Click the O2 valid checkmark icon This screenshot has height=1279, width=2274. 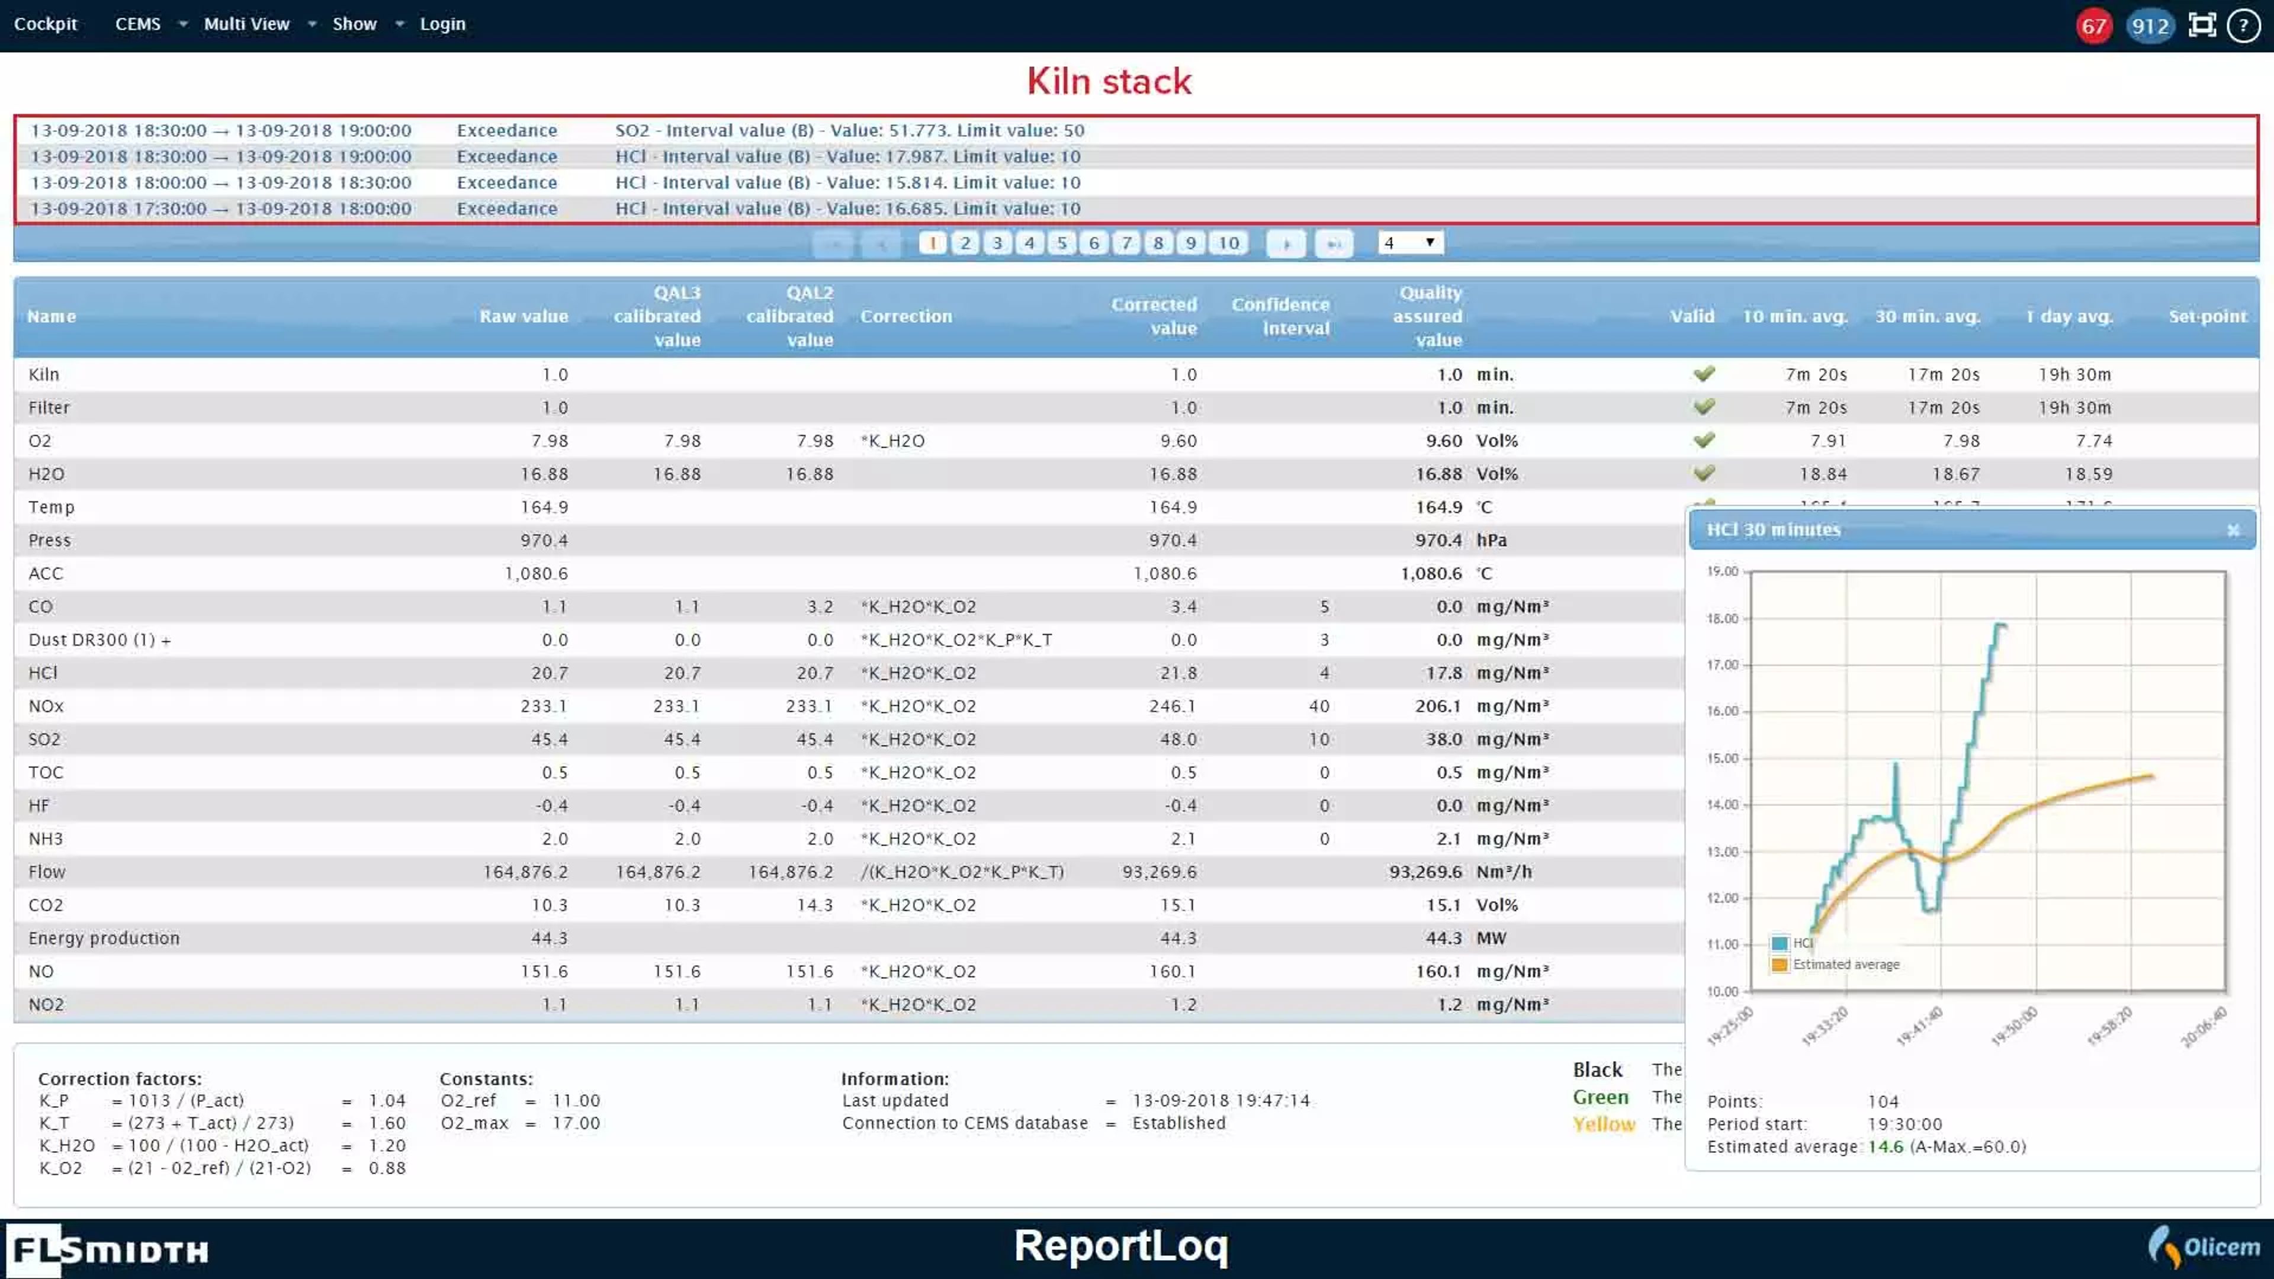(1704, 439)
